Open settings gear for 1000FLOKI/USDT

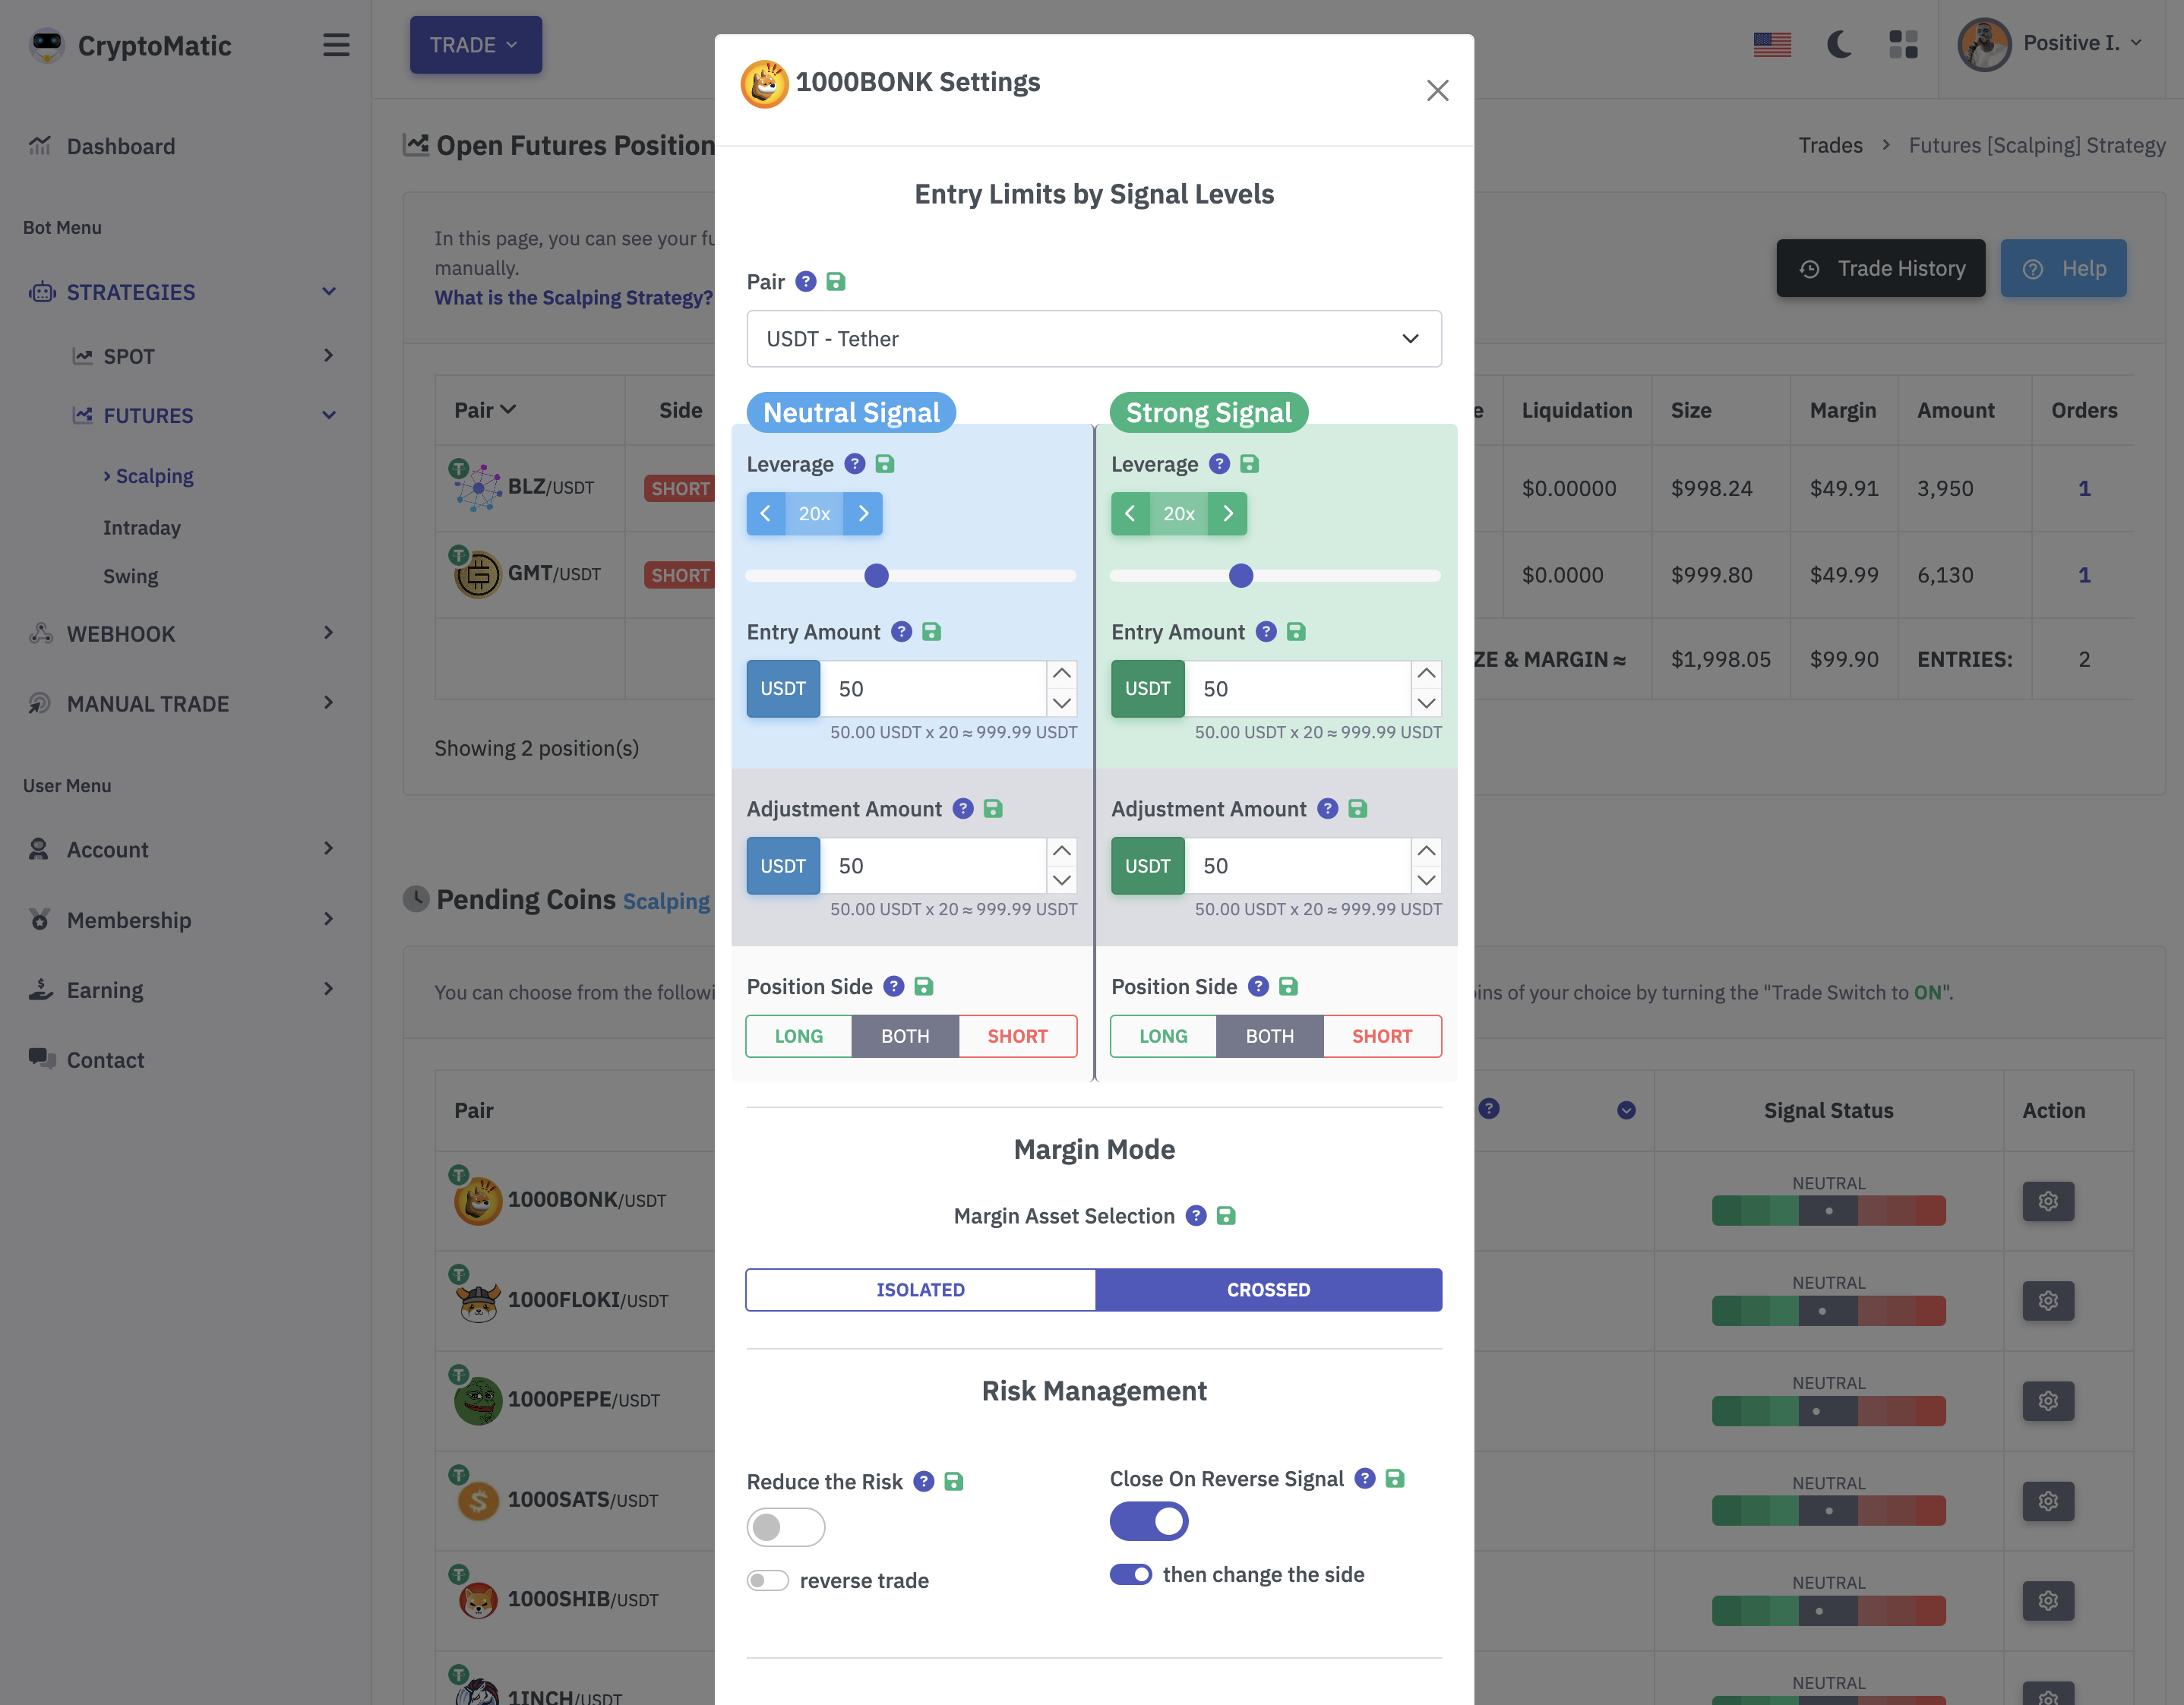click(2047, 1300)
